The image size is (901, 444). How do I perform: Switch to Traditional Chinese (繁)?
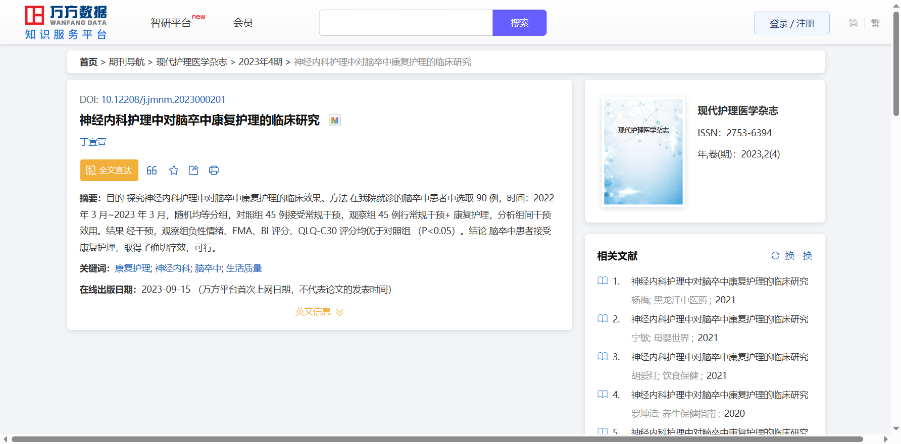pos(875,23)
